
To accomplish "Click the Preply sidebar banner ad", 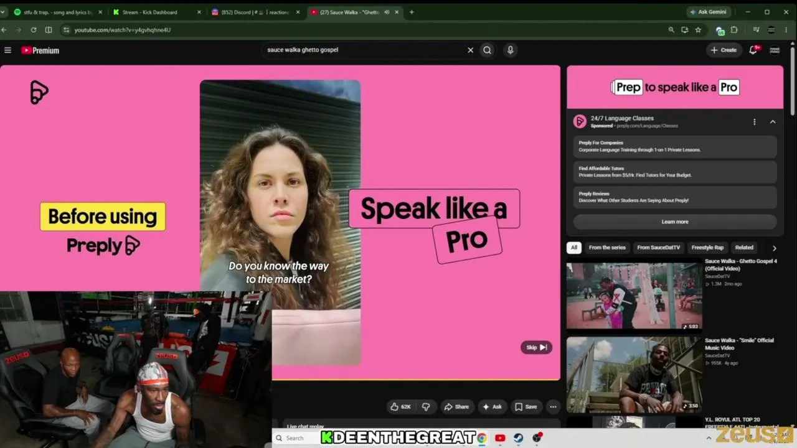I will (675, 87).
